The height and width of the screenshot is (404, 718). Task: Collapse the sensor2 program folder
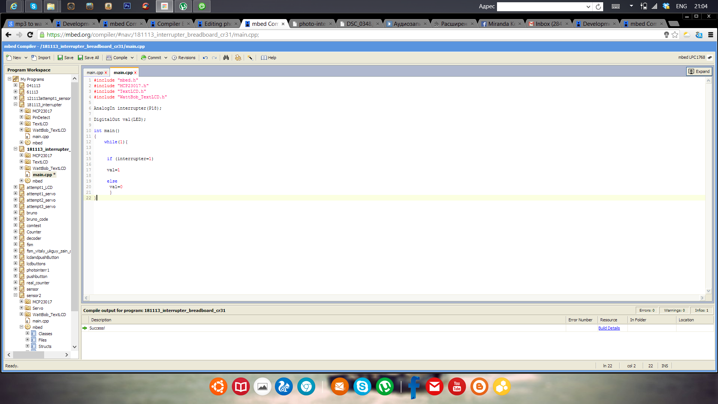(x=16, y=295)
